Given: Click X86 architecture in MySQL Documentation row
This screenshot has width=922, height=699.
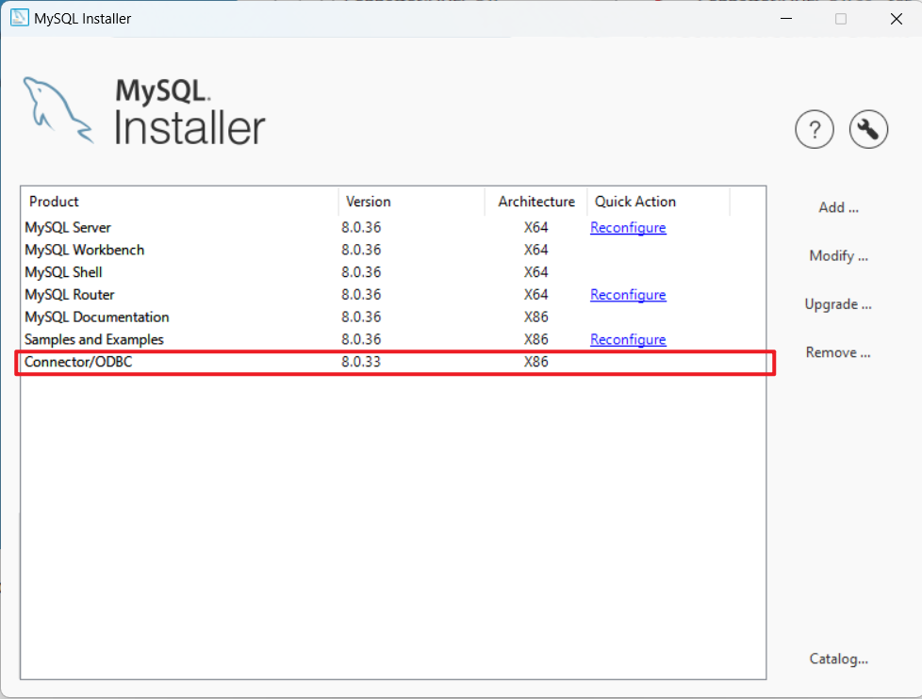Looking at the screenshot, I should coord(536,317).
